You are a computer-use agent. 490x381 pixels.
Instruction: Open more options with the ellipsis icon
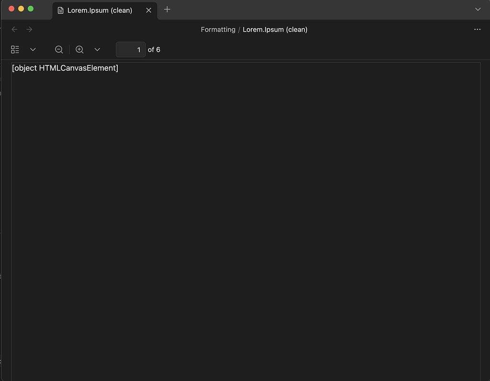[477, 29]
